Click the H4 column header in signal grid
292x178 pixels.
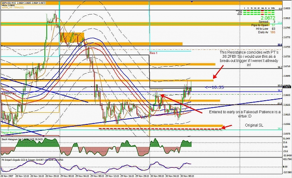(x=262, y=8)
